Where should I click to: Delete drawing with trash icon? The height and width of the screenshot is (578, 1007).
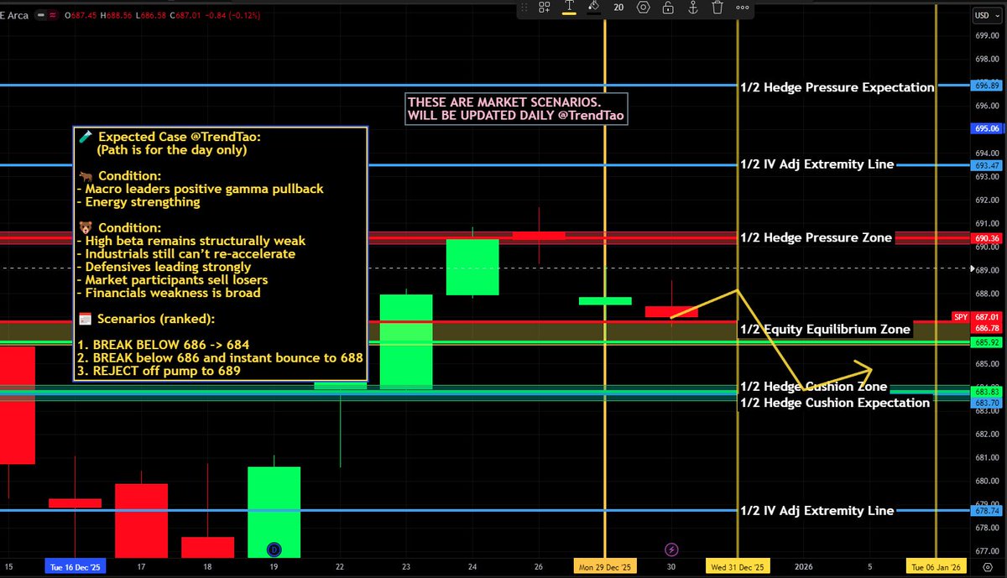tap(717, 8)
